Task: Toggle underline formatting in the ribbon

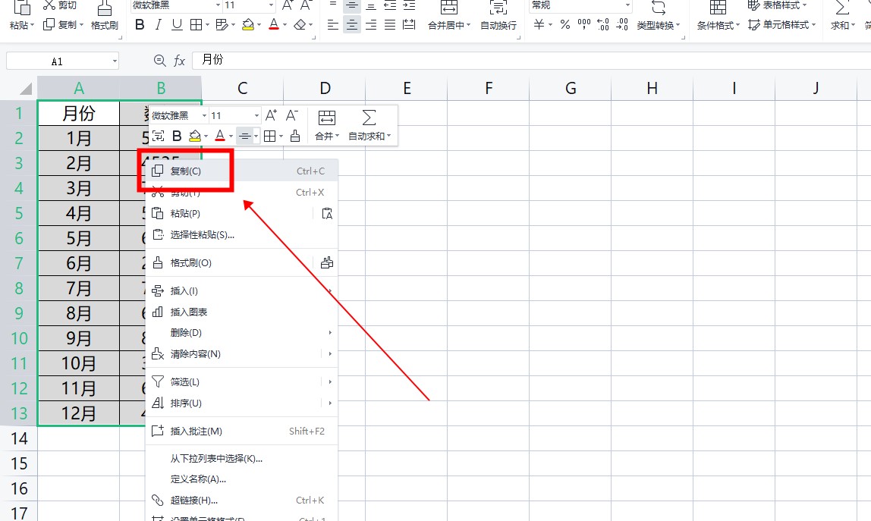Action: (177, 25)
